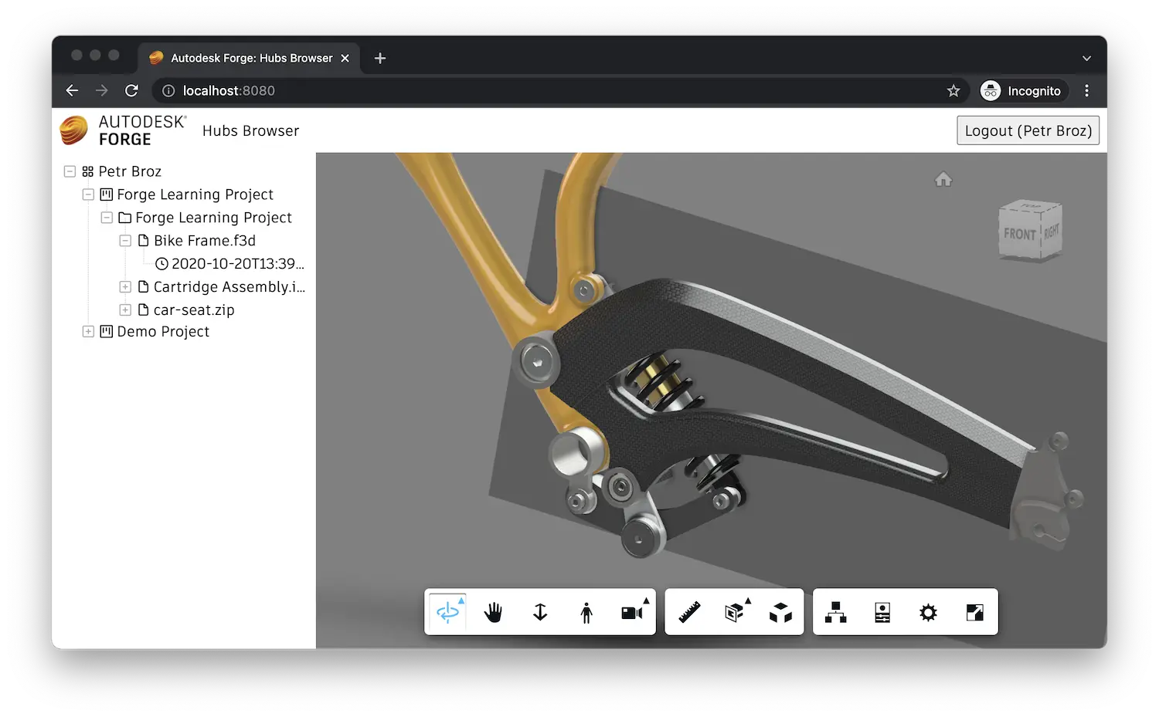The width and height of the screenshot is (1159, 717).
Task: Close the Hubs Browser tab
Action: pyautogui.click(x=345, y=58)
